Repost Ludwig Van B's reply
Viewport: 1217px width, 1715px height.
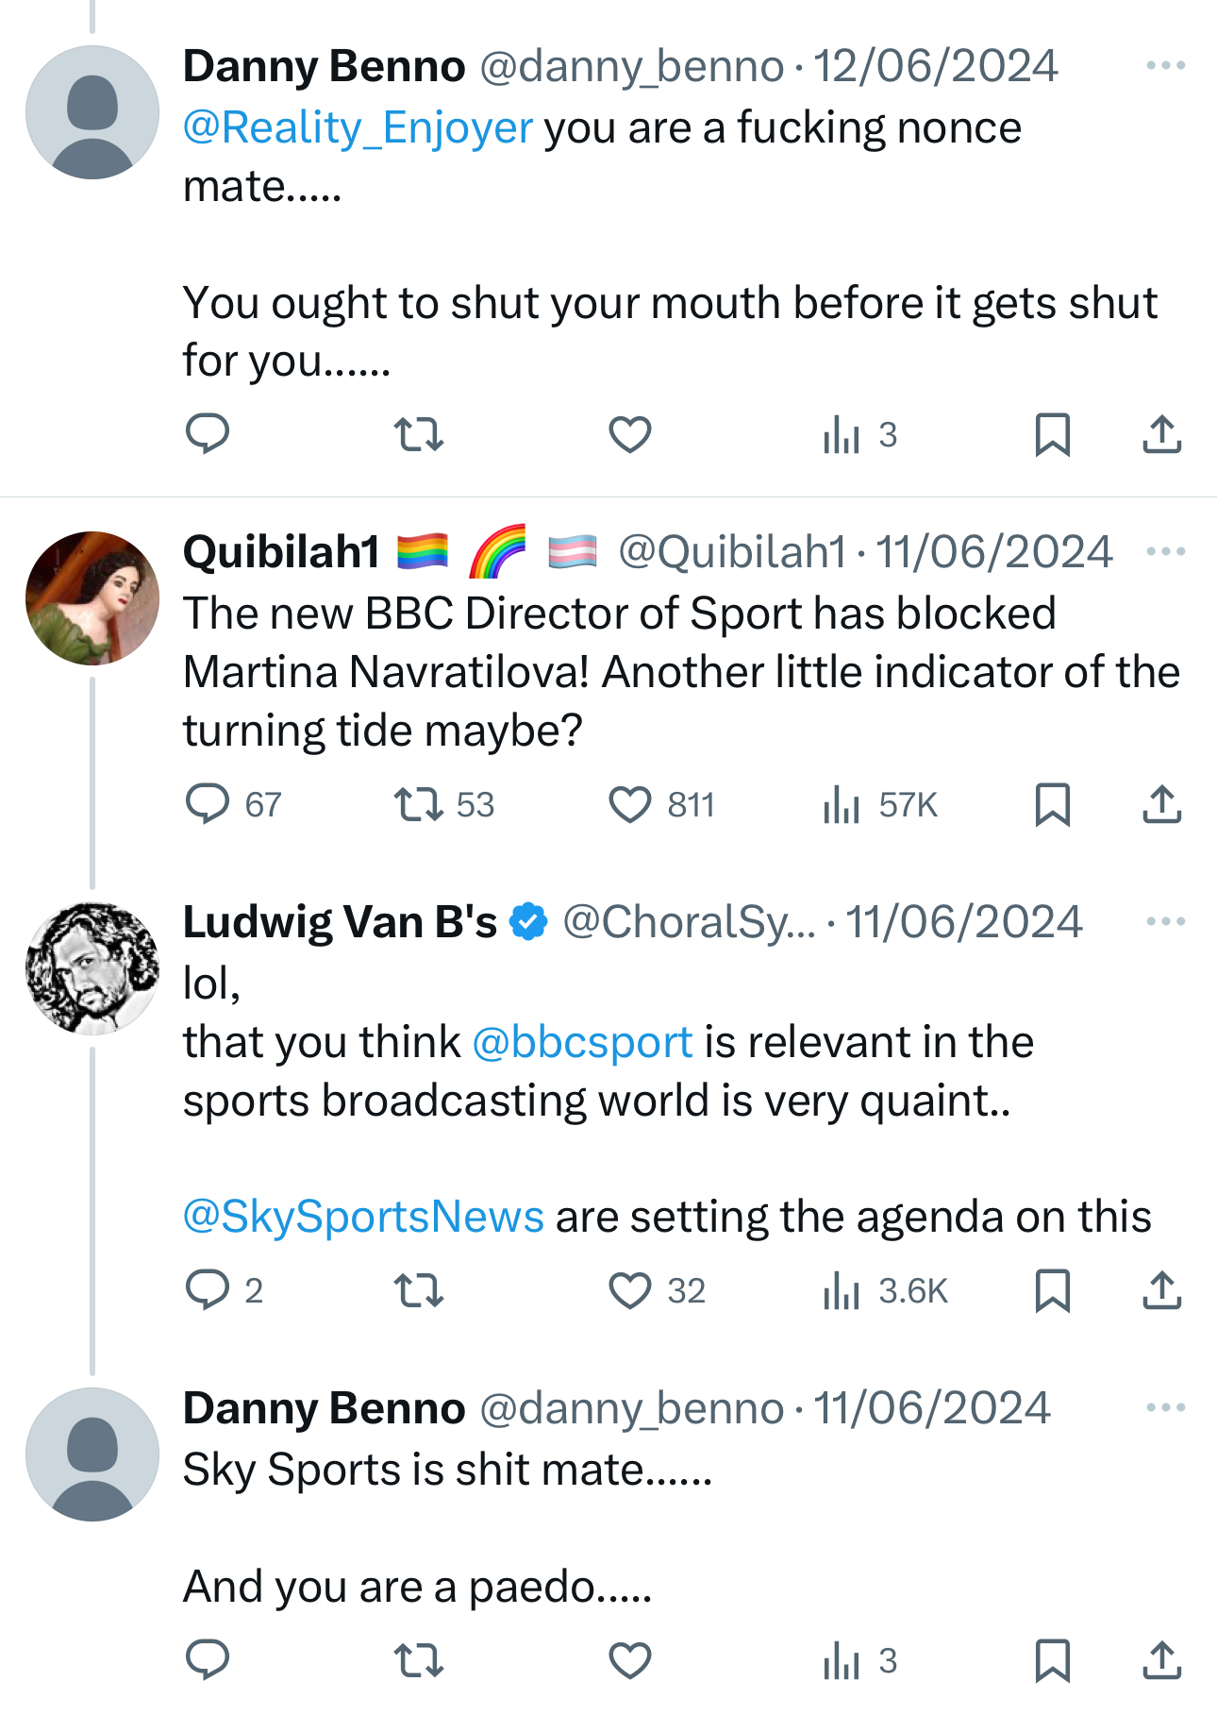click(418, 1290)
